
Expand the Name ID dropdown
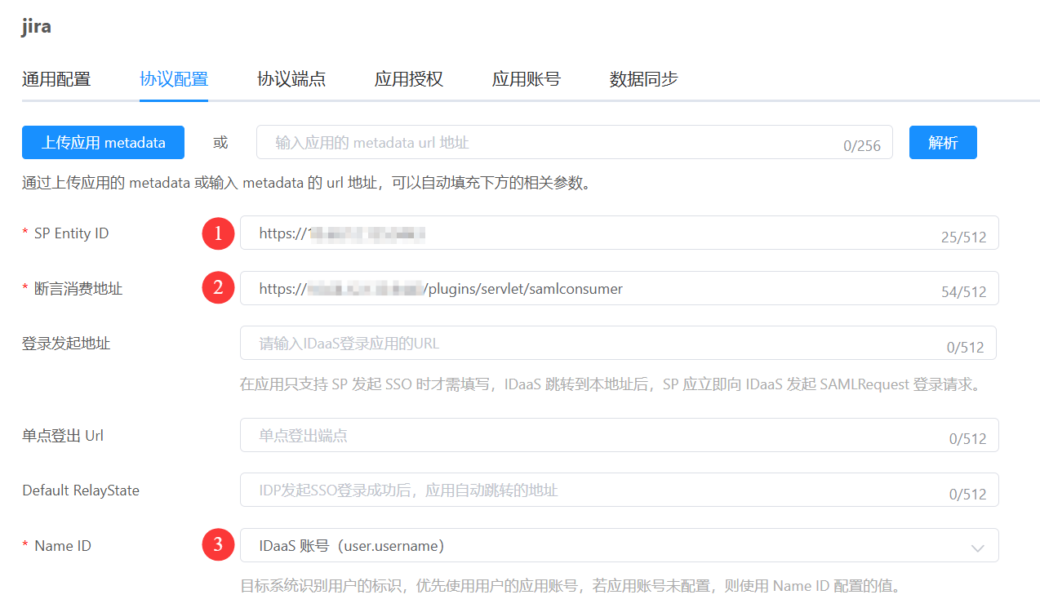[977, 547]
